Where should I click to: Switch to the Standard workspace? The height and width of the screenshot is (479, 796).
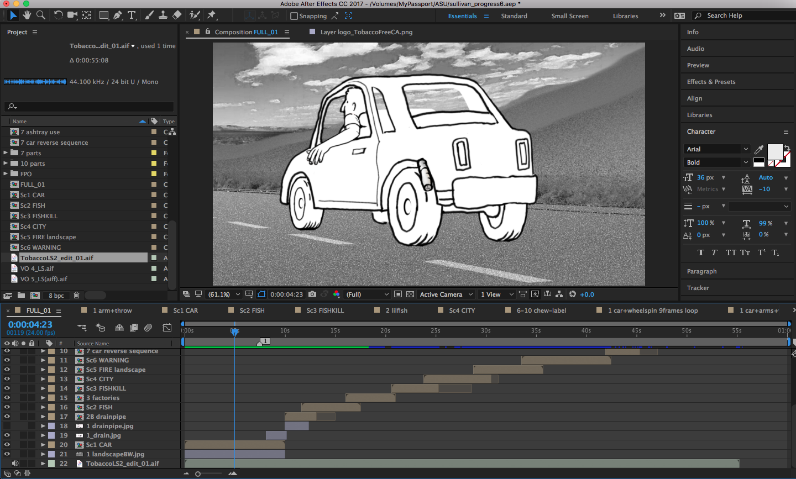pos(514,16)
